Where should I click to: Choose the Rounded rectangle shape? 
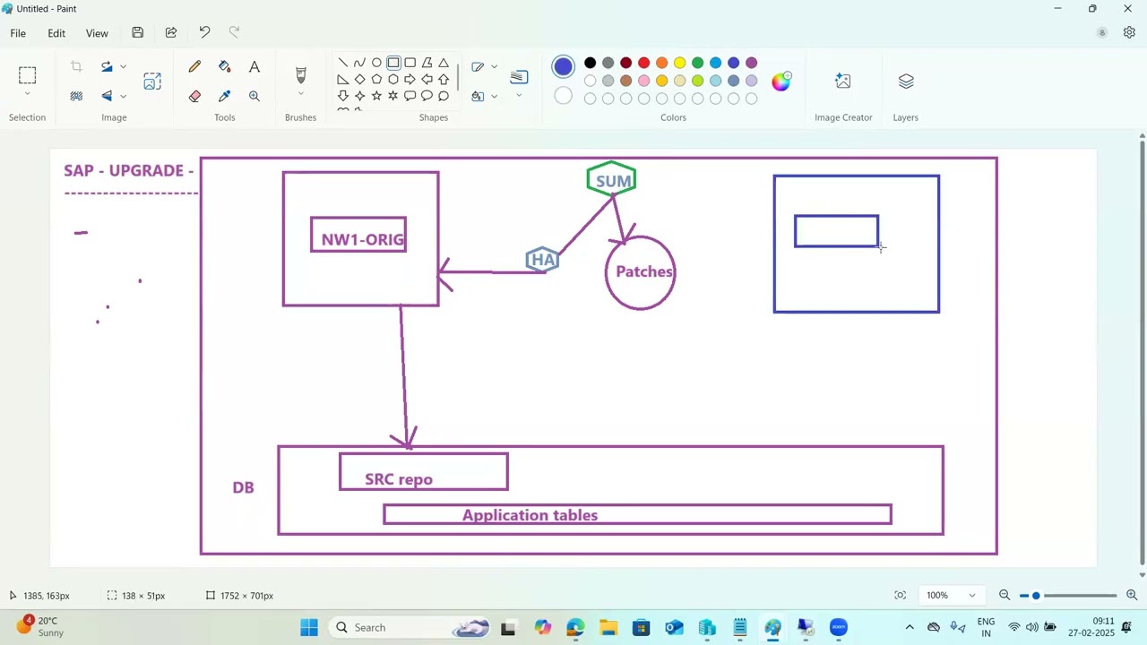(x=410, y=63)
